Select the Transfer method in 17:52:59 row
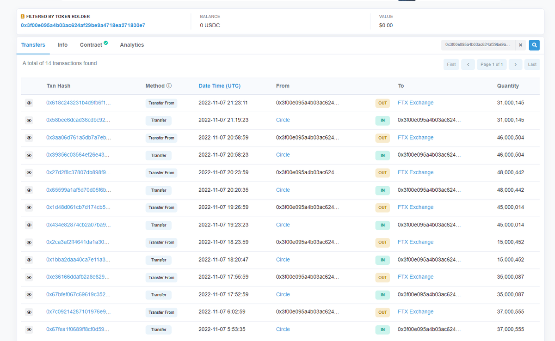Image resolution: width=555 pixels, height=341 pixels. coord(159,295)
